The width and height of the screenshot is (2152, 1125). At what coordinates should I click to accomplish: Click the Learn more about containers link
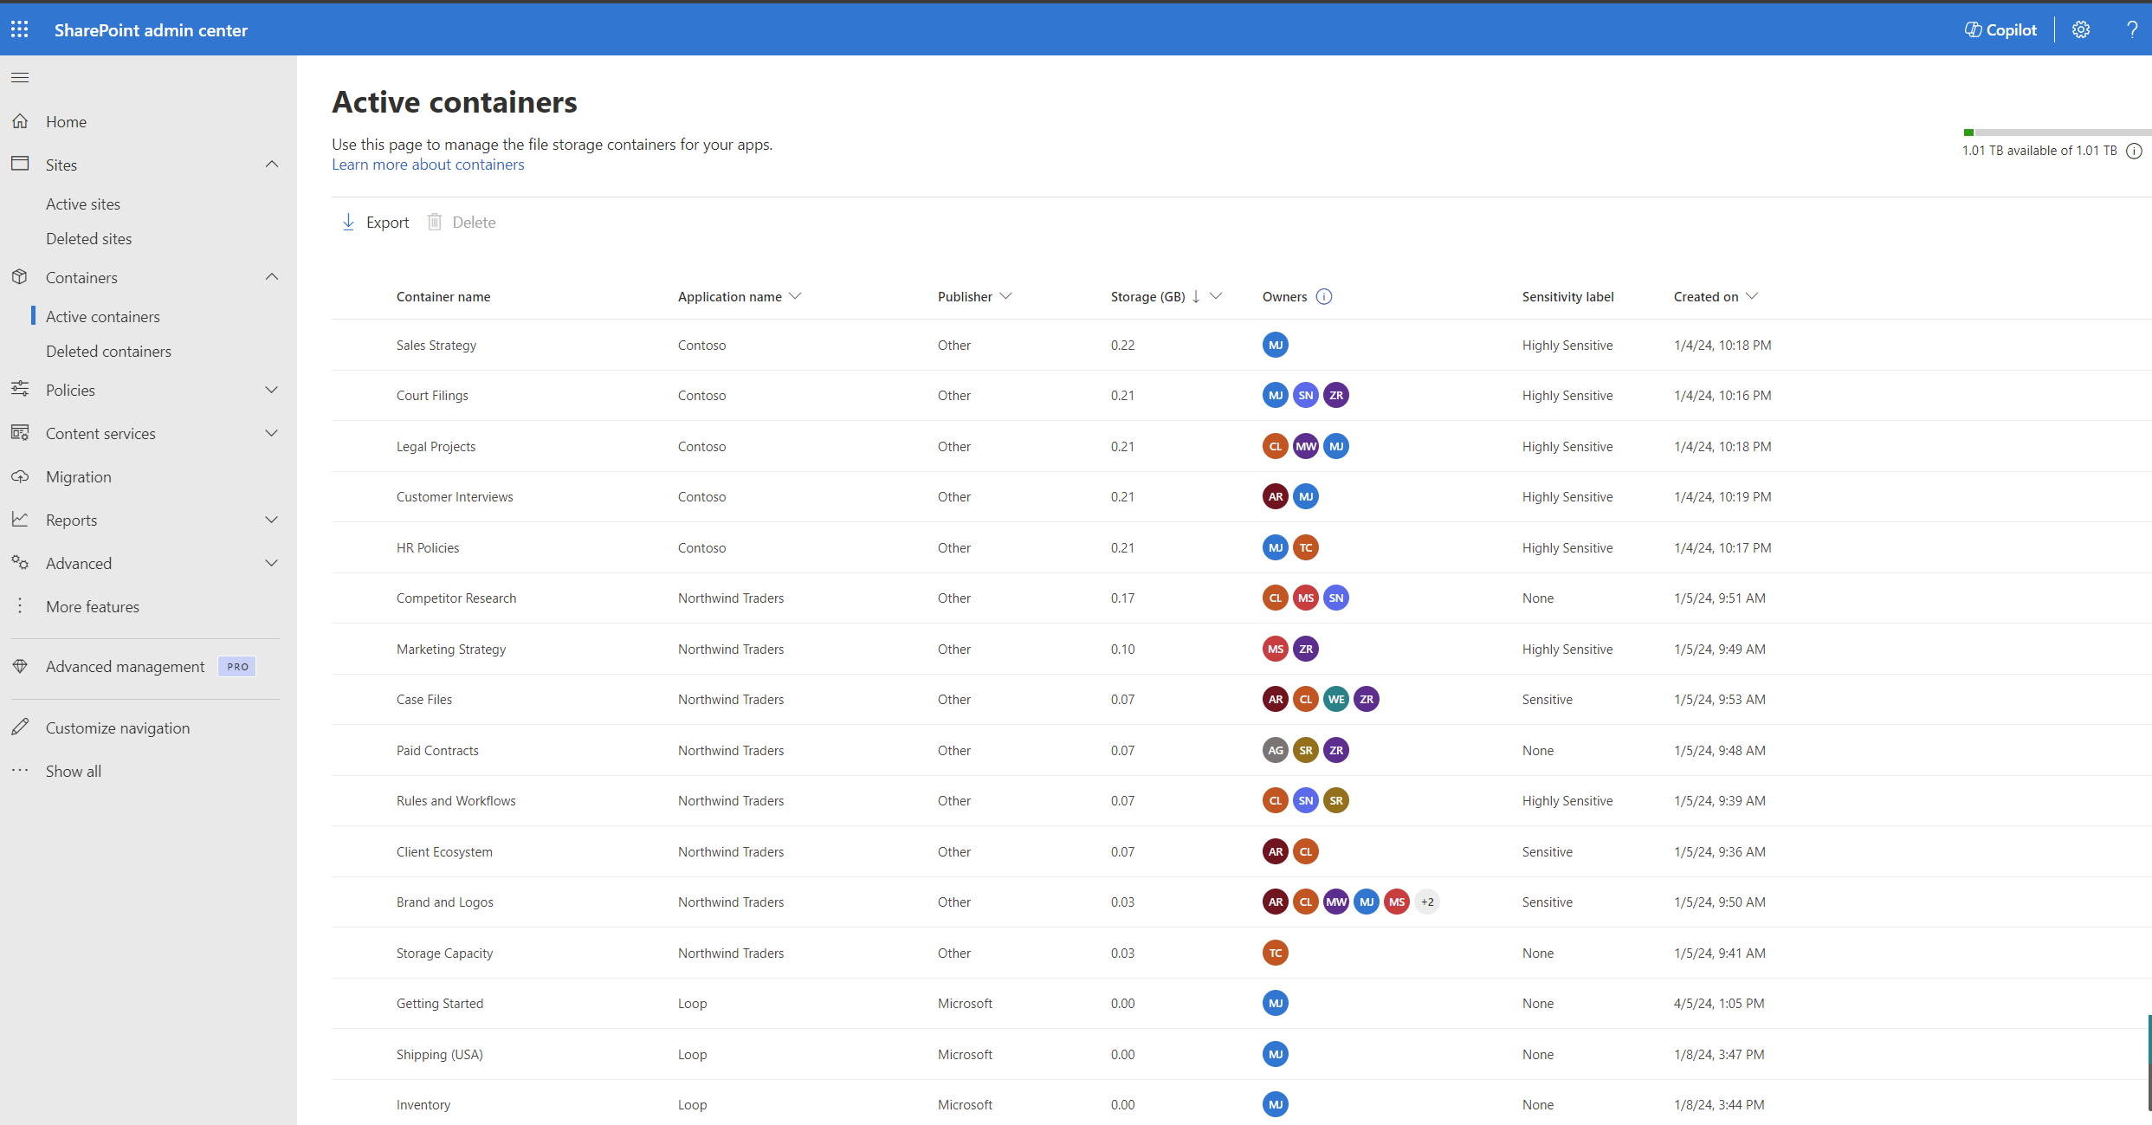pyautogui.click(x=427, y=164)
